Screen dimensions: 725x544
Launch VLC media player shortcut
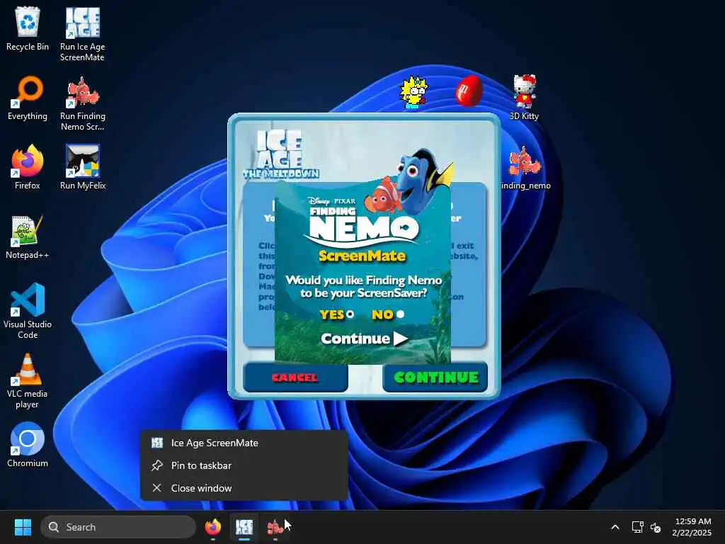(28, 381)
